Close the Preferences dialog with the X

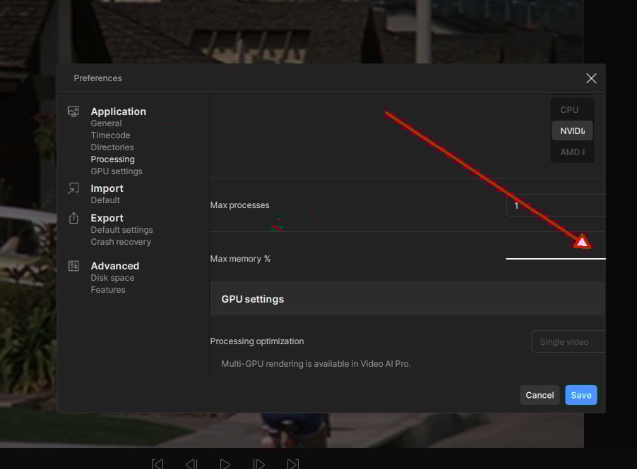(591, 78)
